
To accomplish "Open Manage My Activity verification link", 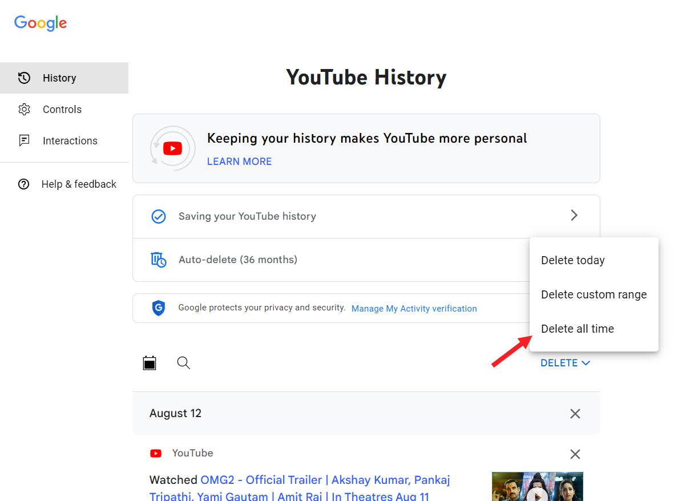I will [x=414, y=309].
